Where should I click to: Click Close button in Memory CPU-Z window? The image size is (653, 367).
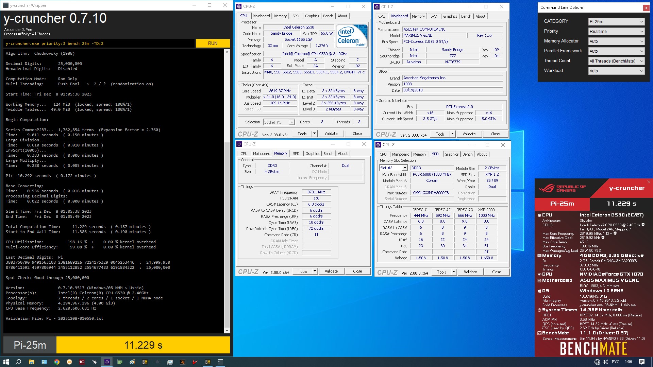357,271
